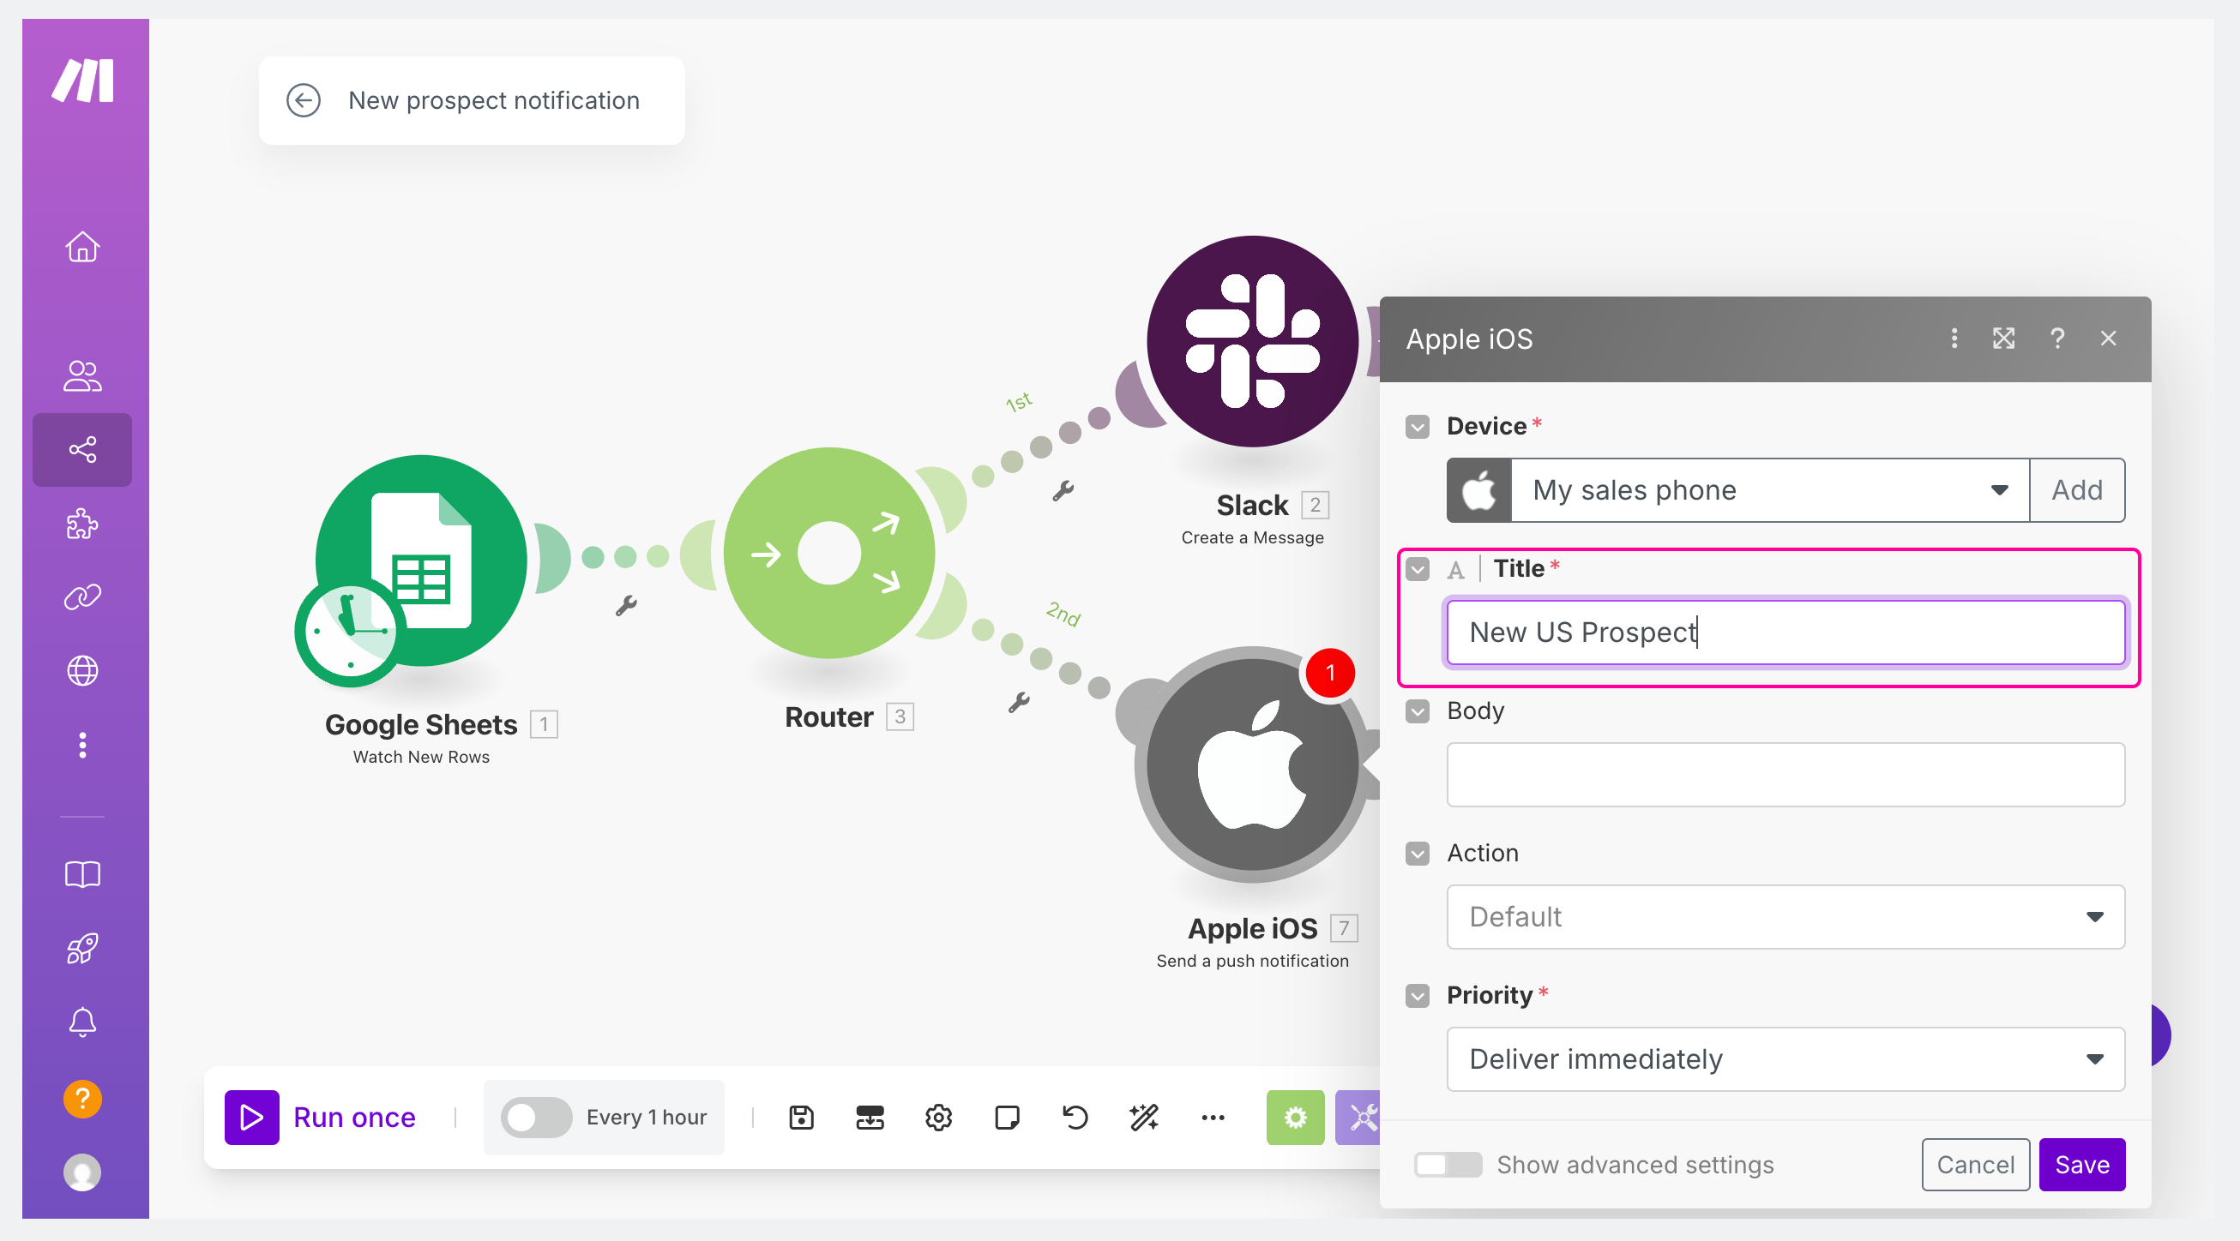Toggle the Body field checkbox

tap(1418, 711)
